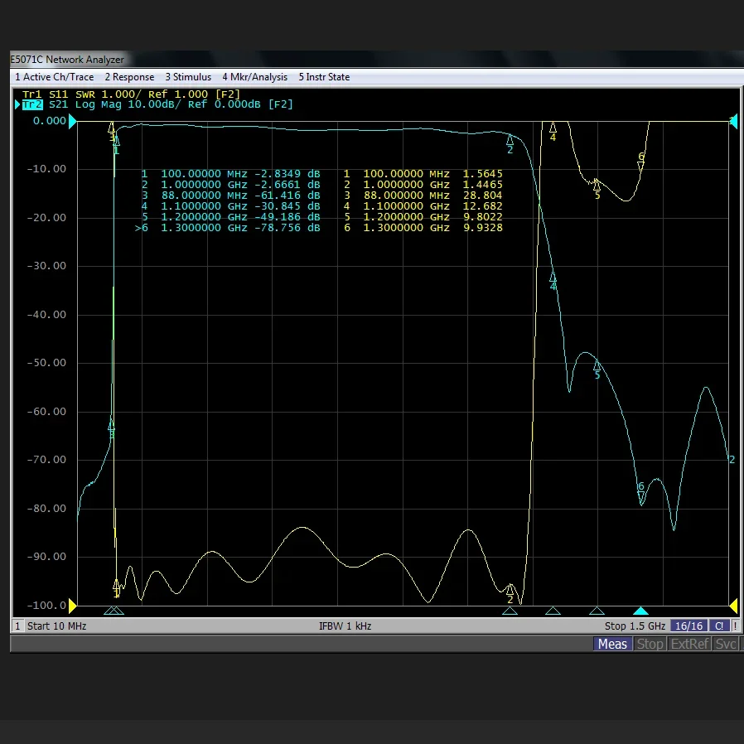Open the Instr State menu

point(324,77)
